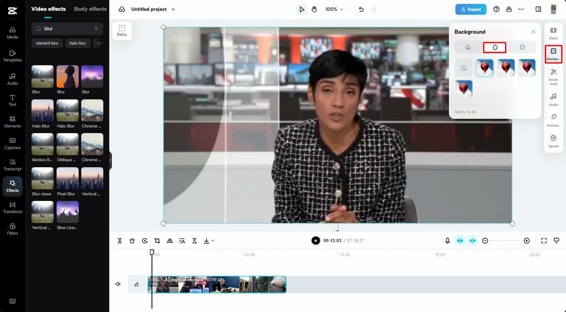Open the Audio tab in right sidebar

tap(553, 100)
